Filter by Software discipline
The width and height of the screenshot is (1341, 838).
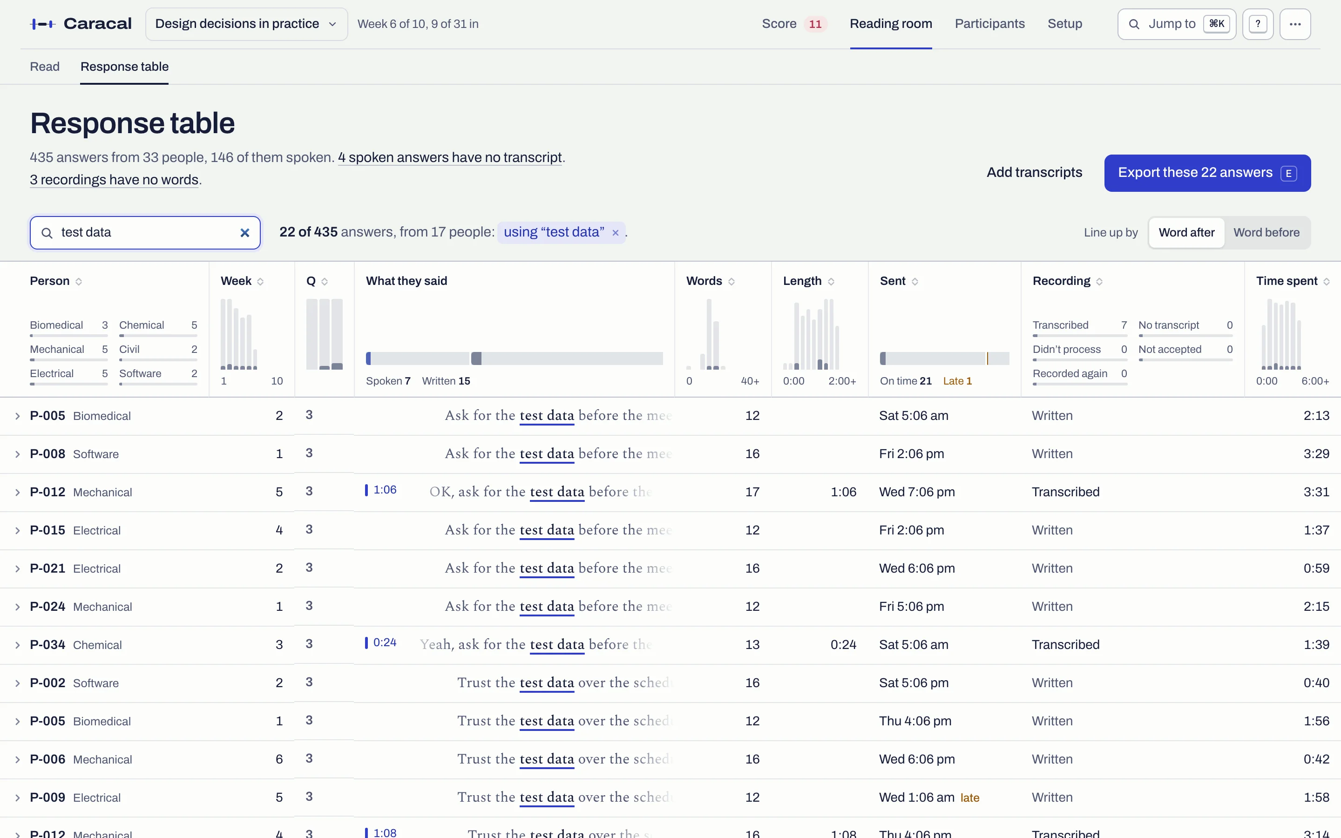[158, 376]
